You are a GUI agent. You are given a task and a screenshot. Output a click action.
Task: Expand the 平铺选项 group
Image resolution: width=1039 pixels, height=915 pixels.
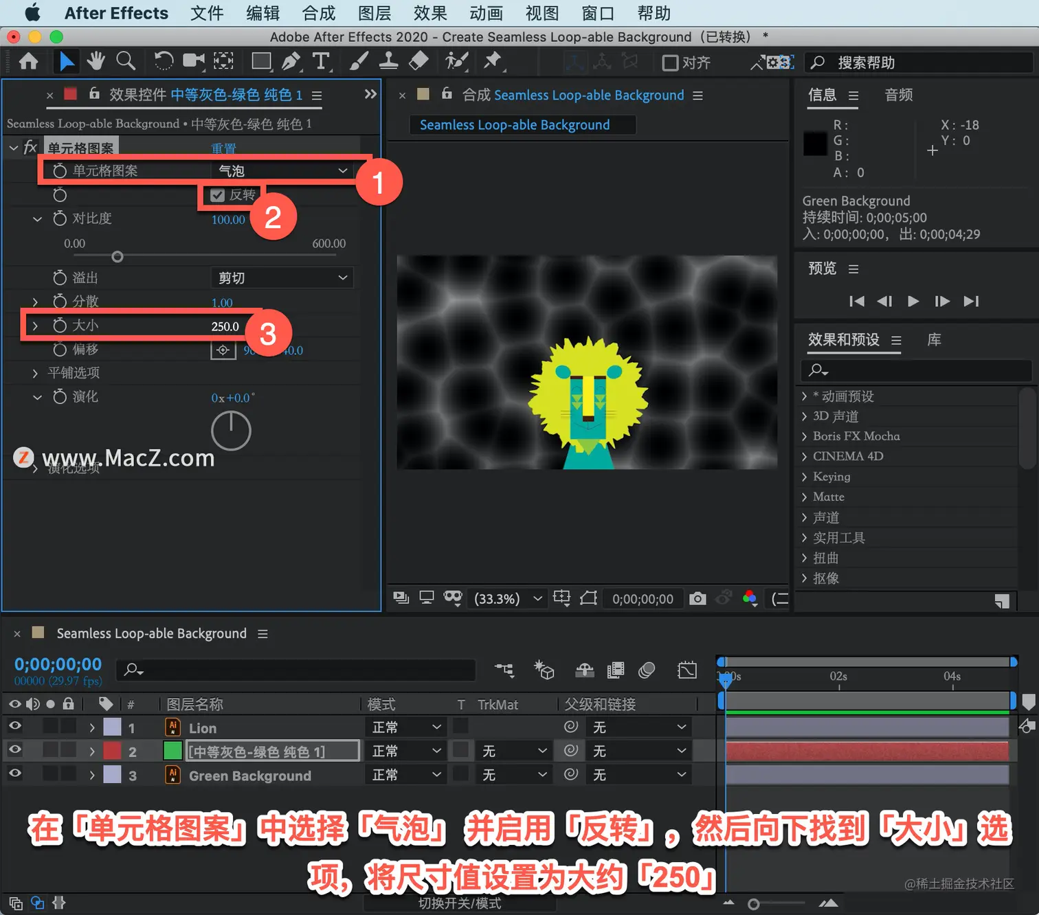pos(36,373)
